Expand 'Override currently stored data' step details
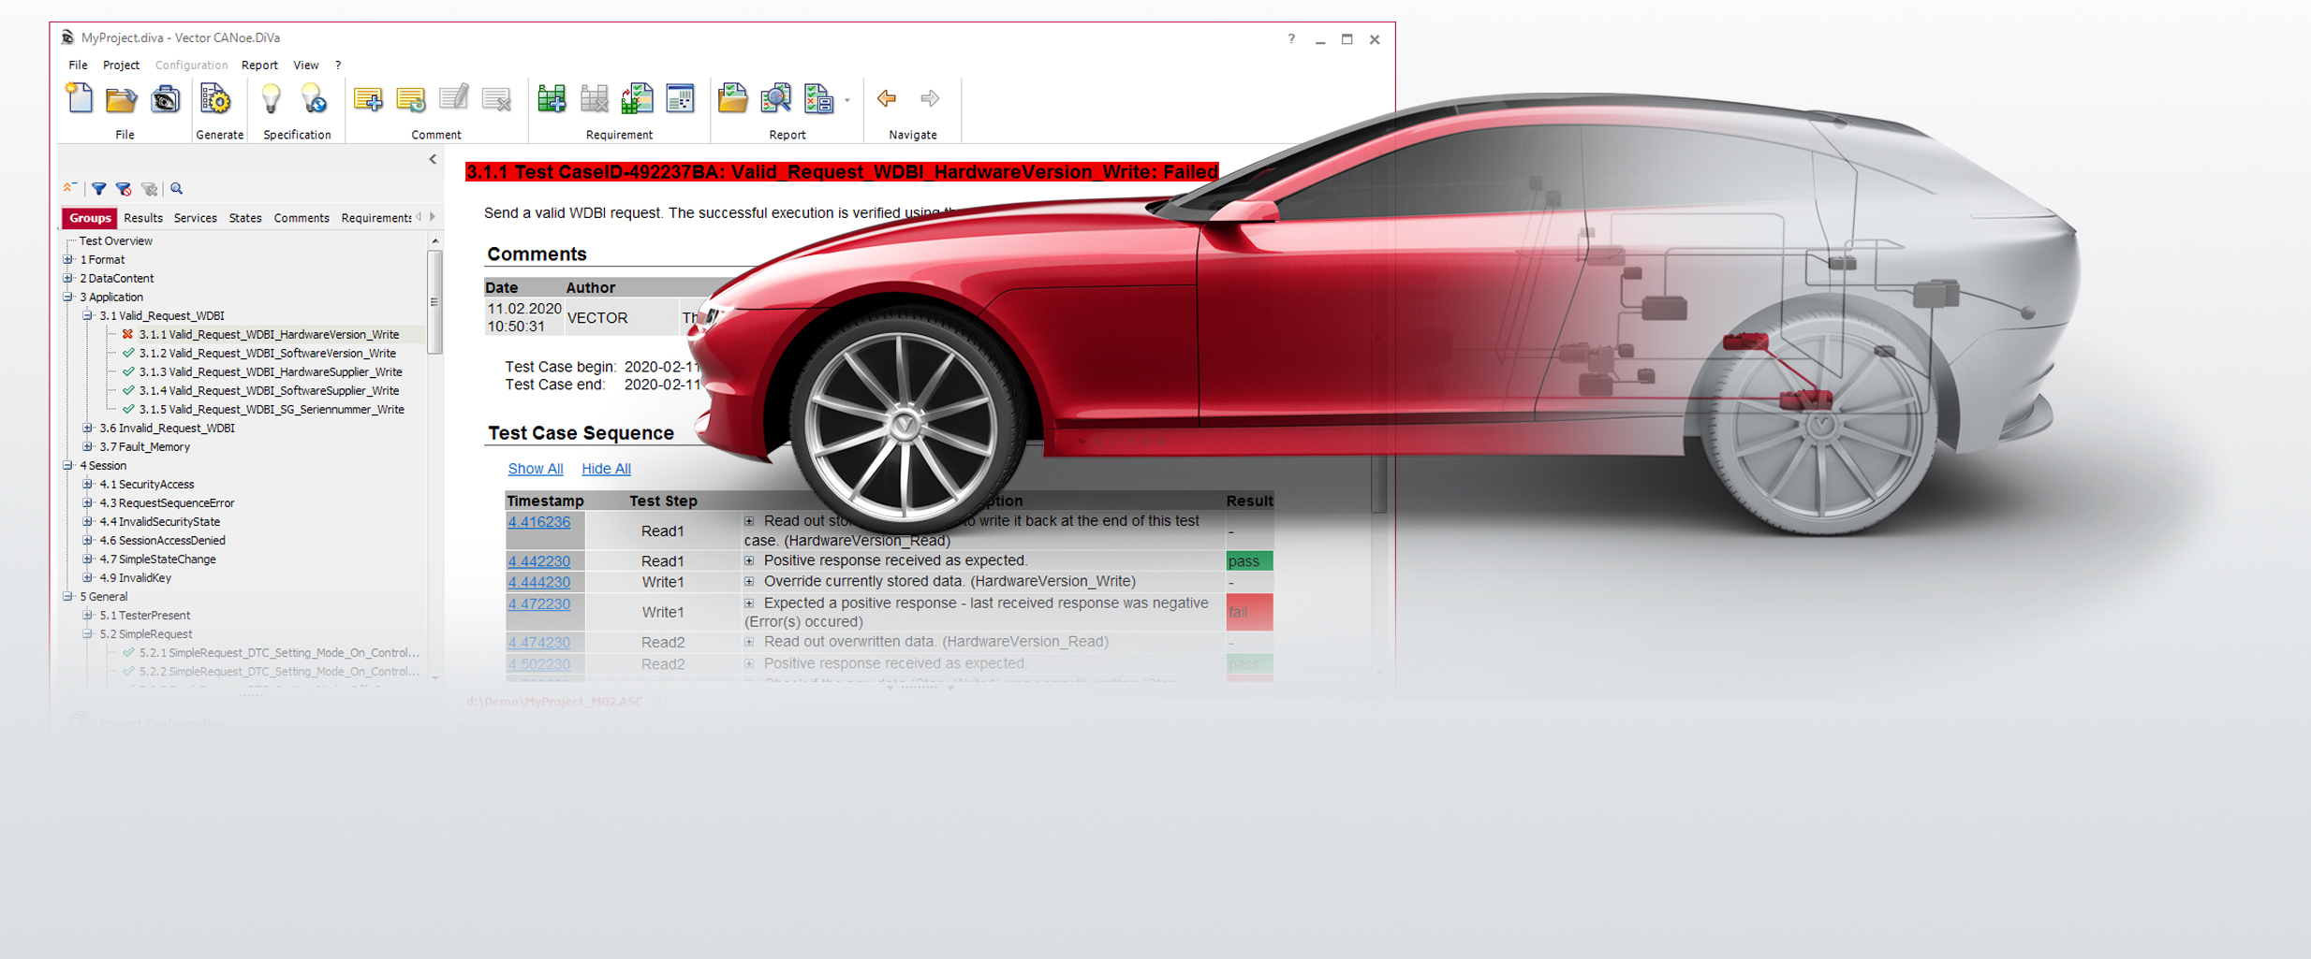 coord(749,582)
